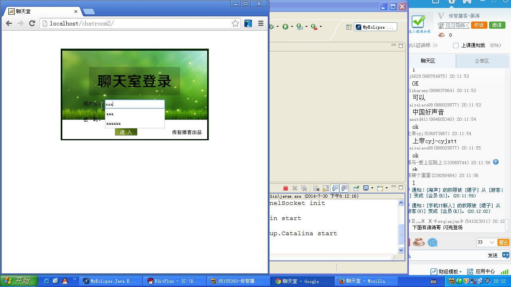Screen dimensions: 511x287
Task: Click the coffee cup gift icon
Action: [x=419, y=242]
